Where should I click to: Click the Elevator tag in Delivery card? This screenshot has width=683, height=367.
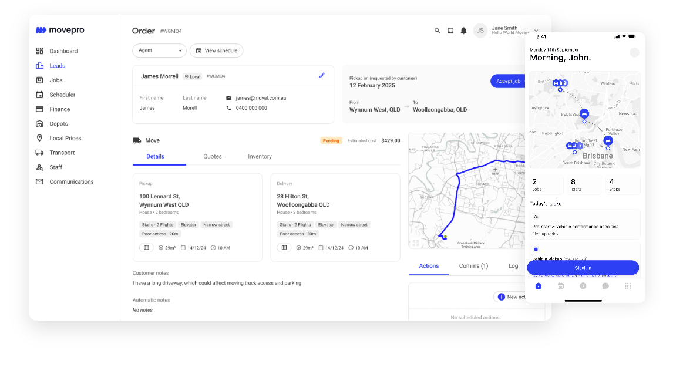pos(326,225)
